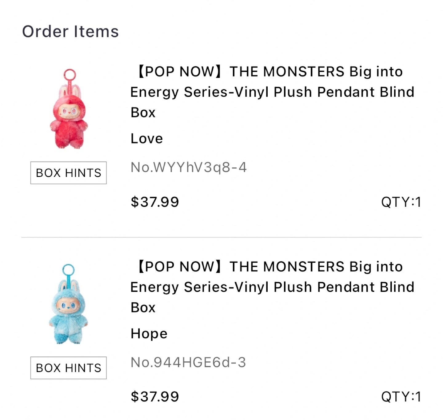443x420 pixels.
Task: Click the $37.99 price of the Hope item
Action: click(x=155, y=397)
